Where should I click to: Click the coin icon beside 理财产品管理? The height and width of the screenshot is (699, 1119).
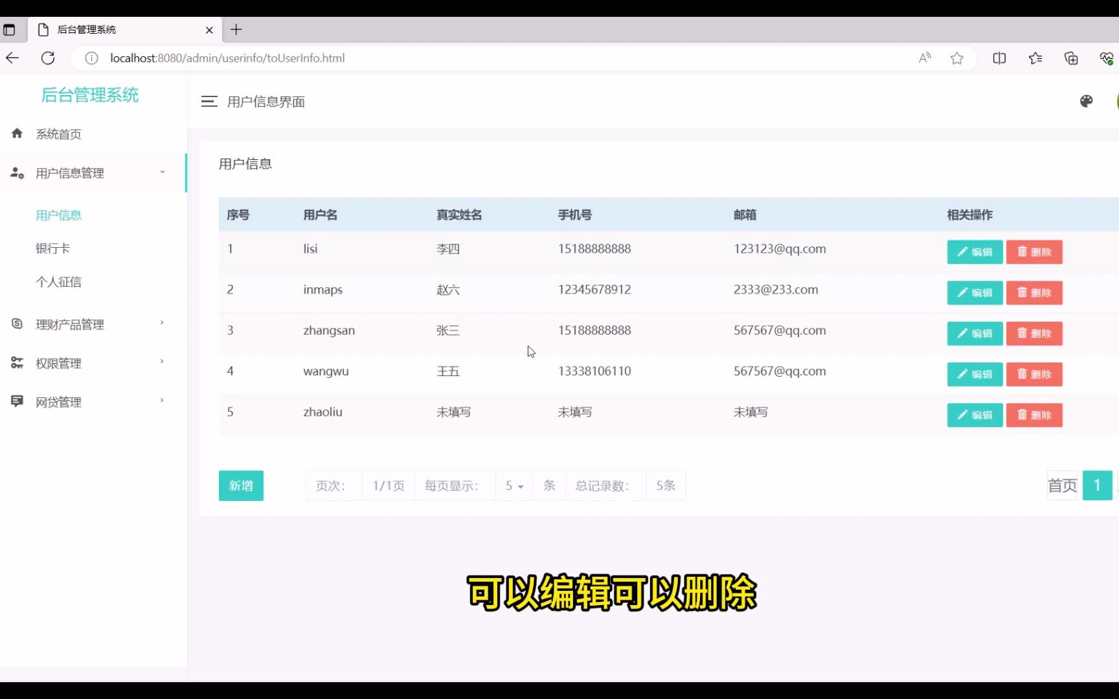click(17, 324)
